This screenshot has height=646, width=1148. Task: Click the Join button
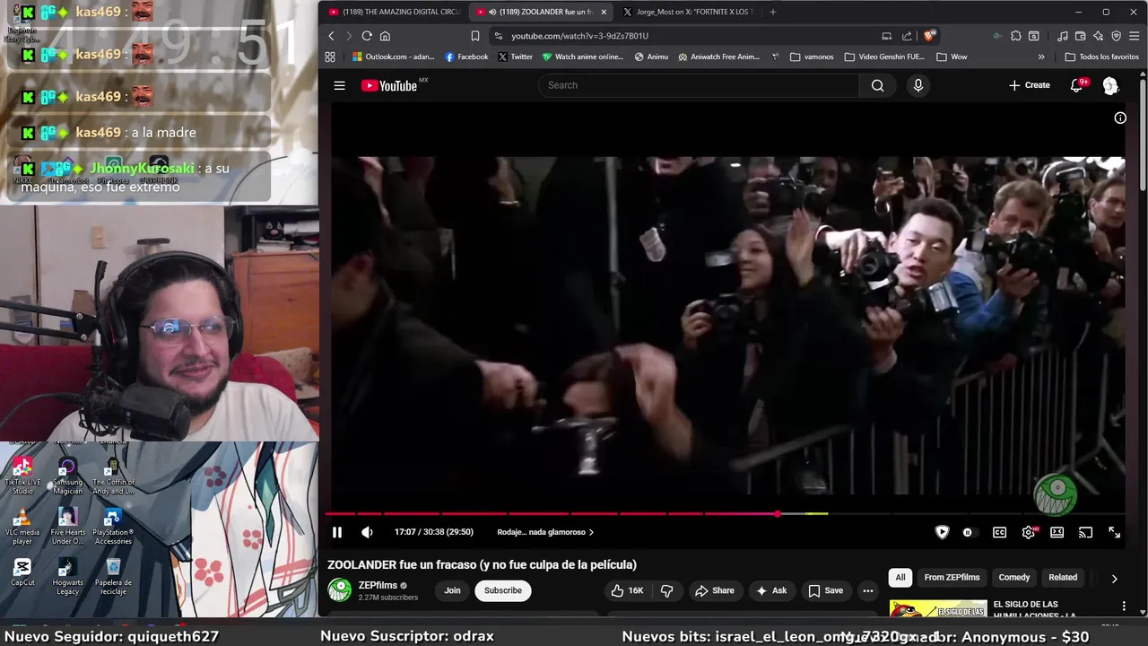coord(452,590)
